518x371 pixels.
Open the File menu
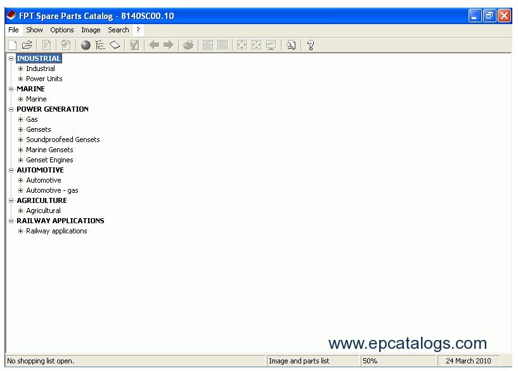tap(13, 30)
